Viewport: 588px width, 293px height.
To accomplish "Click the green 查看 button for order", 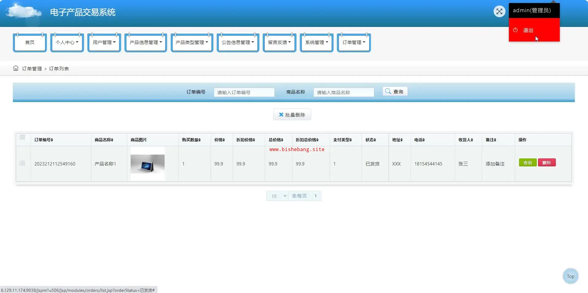I will pyautogui.click(x=527, y=163).
